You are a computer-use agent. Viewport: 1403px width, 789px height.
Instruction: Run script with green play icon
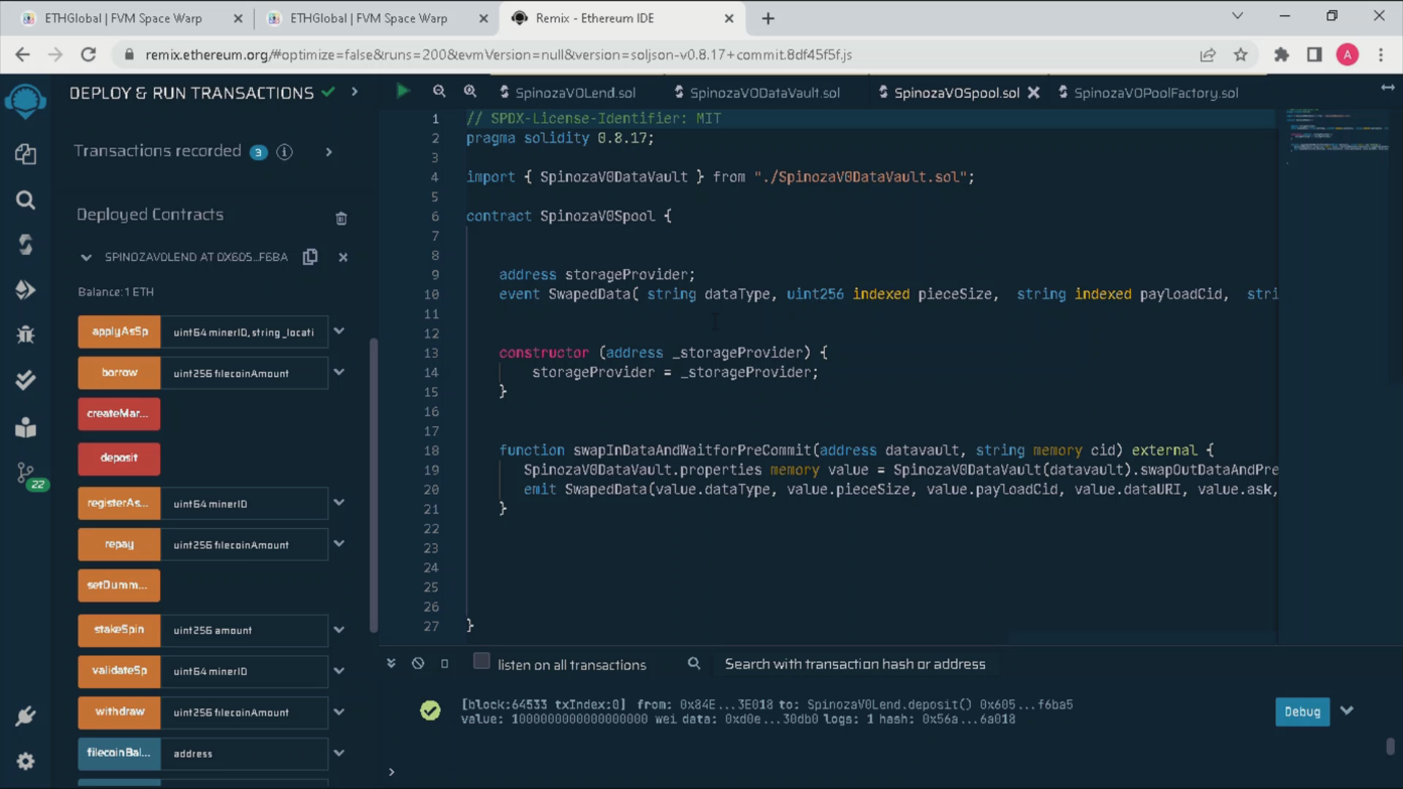point(402,91)
